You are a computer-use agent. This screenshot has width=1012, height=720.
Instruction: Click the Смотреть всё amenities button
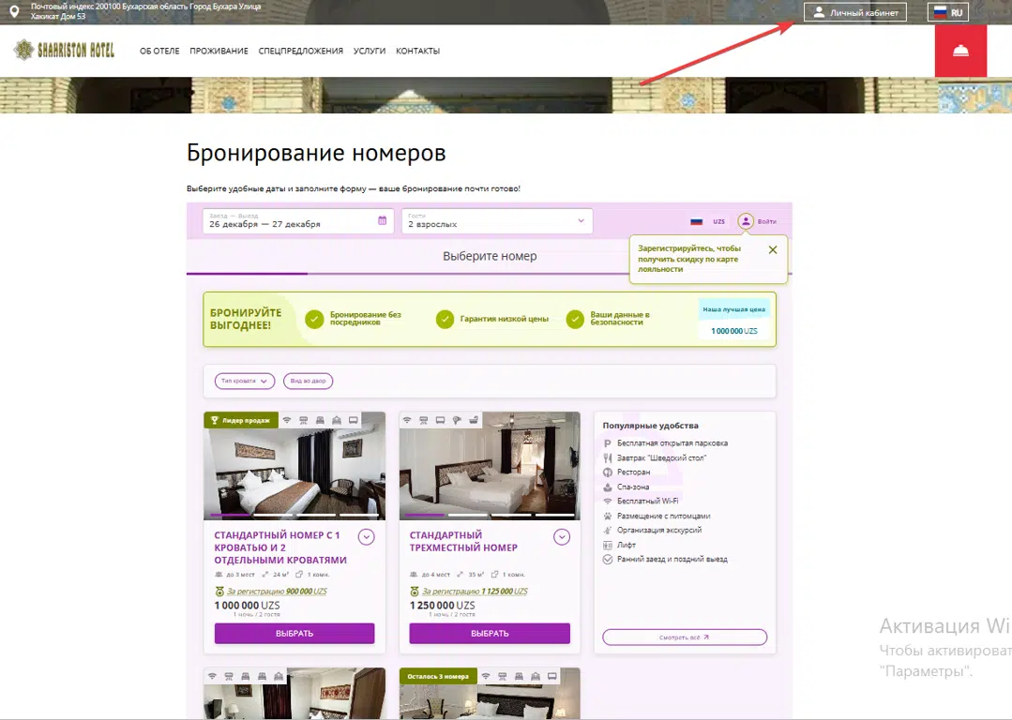(685, 637)
